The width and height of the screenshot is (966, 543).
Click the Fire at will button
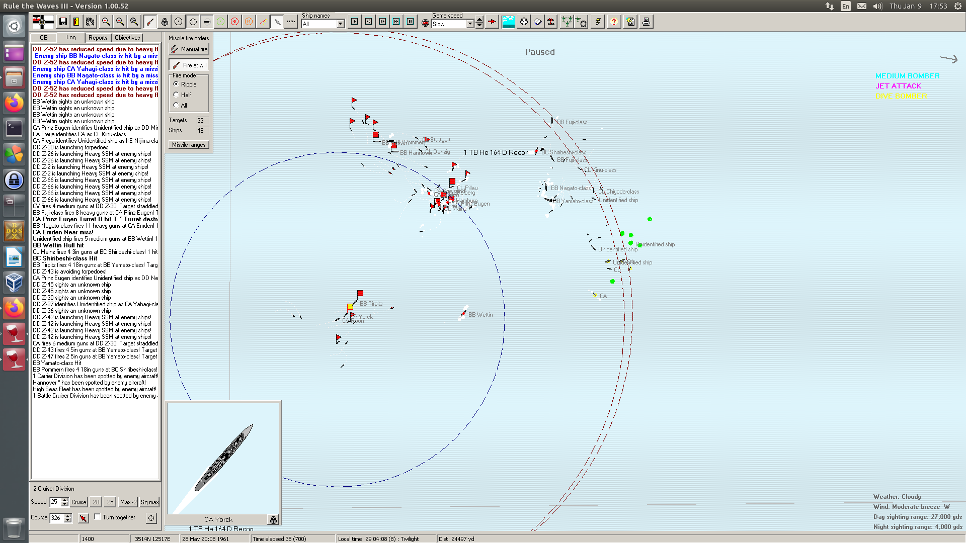pos(189,65)
